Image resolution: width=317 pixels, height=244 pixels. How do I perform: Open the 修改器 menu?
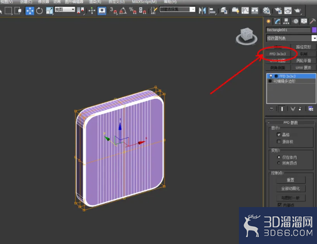[44, 2]
